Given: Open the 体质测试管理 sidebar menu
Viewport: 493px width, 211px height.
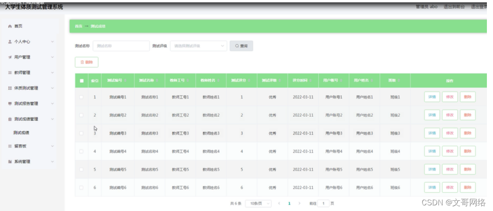Looking at the screenshot, I should [x=30, y=88].
